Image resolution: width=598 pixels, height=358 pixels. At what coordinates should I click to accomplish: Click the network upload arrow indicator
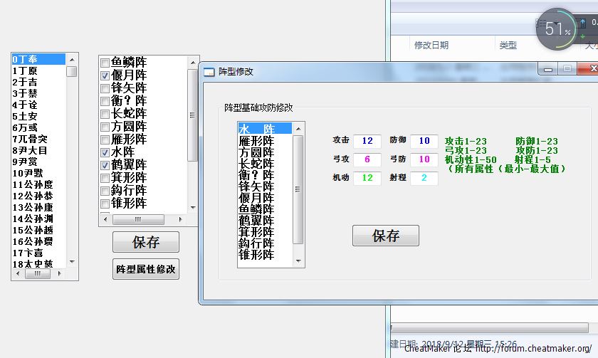(x=584, y=23)
